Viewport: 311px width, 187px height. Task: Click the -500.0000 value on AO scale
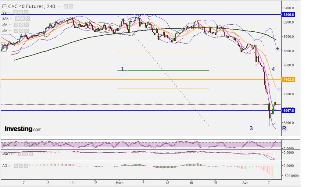click(291, 176)
